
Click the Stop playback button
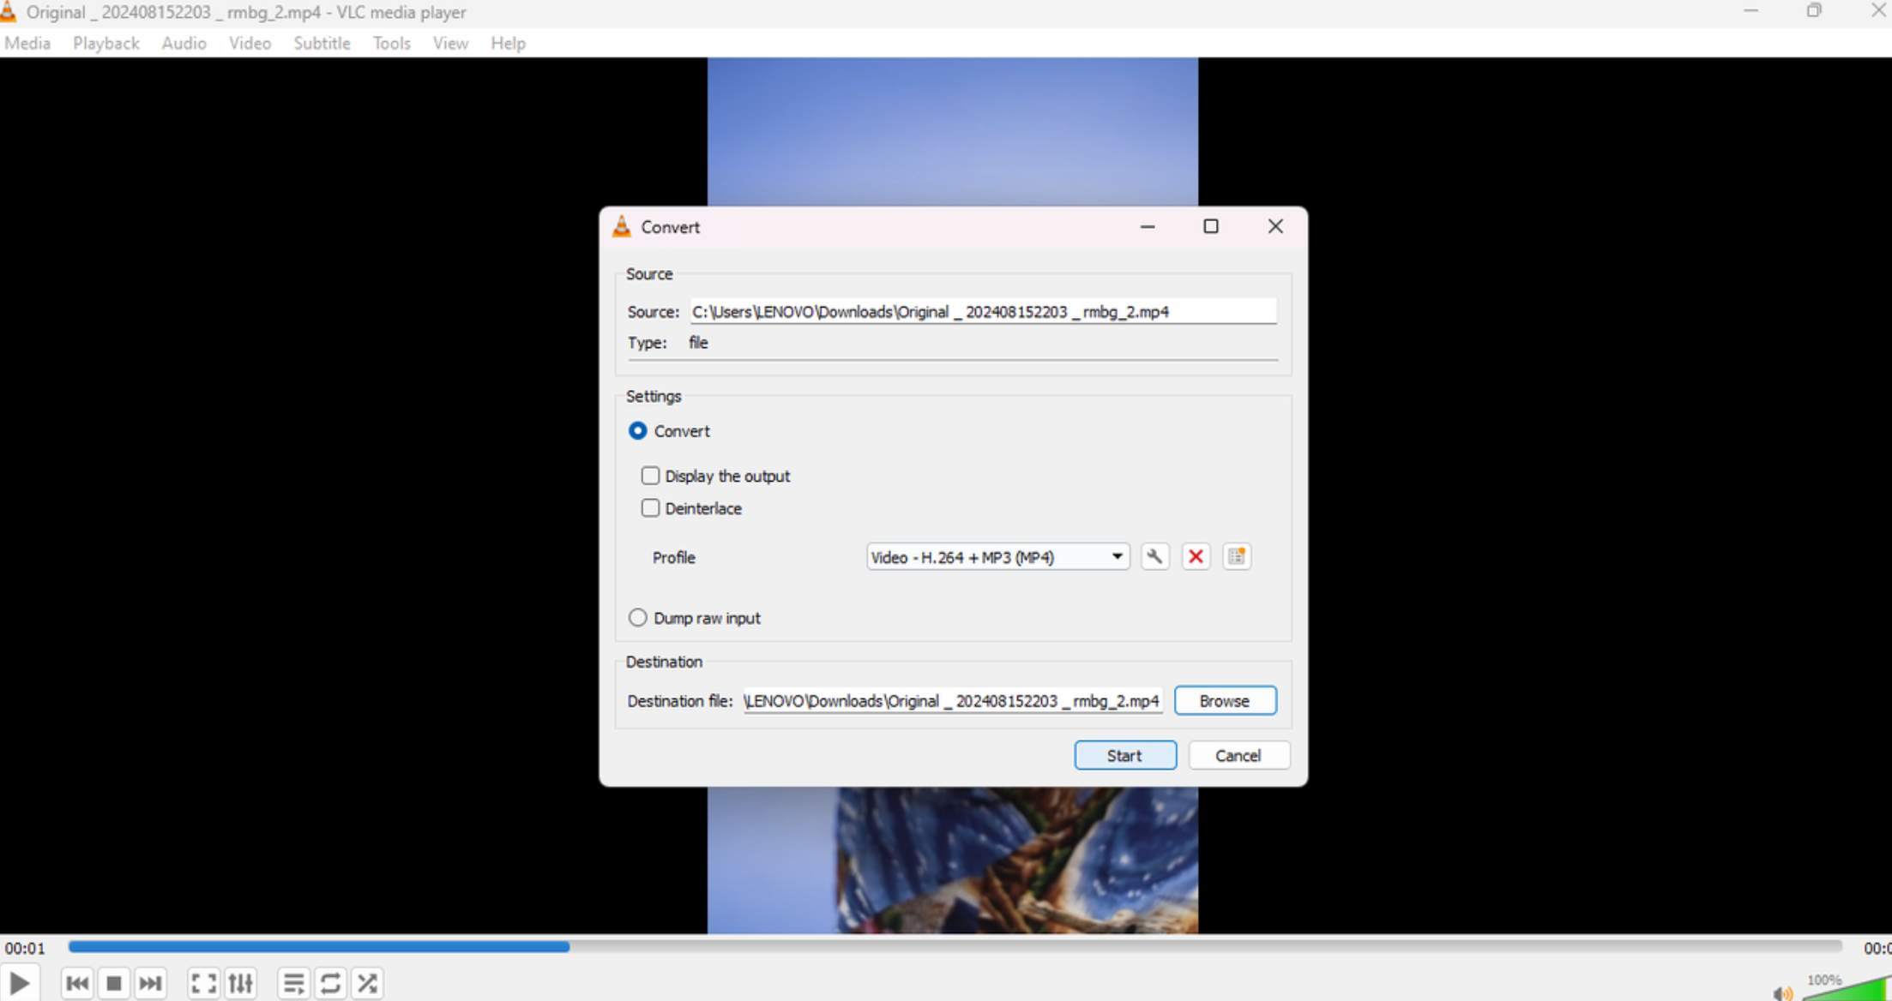[113, 983]
